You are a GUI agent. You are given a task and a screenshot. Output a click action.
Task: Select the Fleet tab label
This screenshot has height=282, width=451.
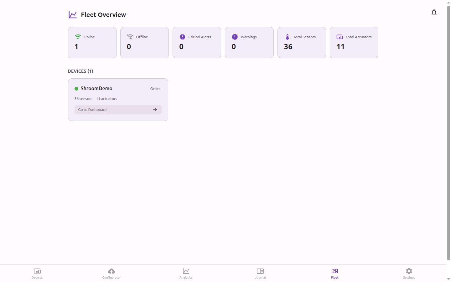coord(335,278)
